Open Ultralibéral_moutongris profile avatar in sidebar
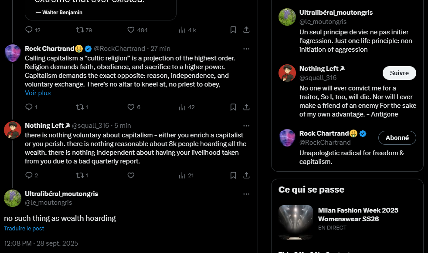428x253 pixels. (287, 17)
